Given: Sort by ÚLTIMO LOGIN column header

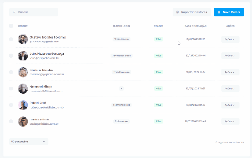Looking at the screenshot, I should coord(122,26).
